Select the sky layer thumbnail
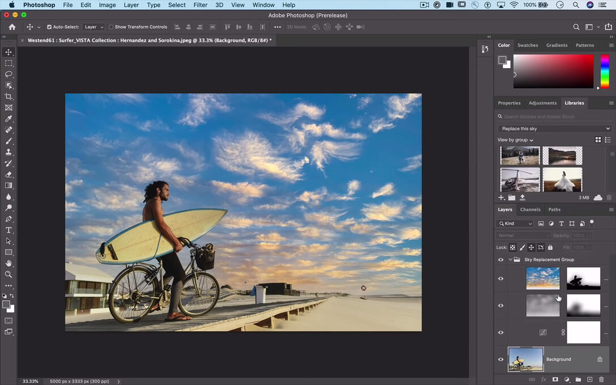 click(542, 278)
